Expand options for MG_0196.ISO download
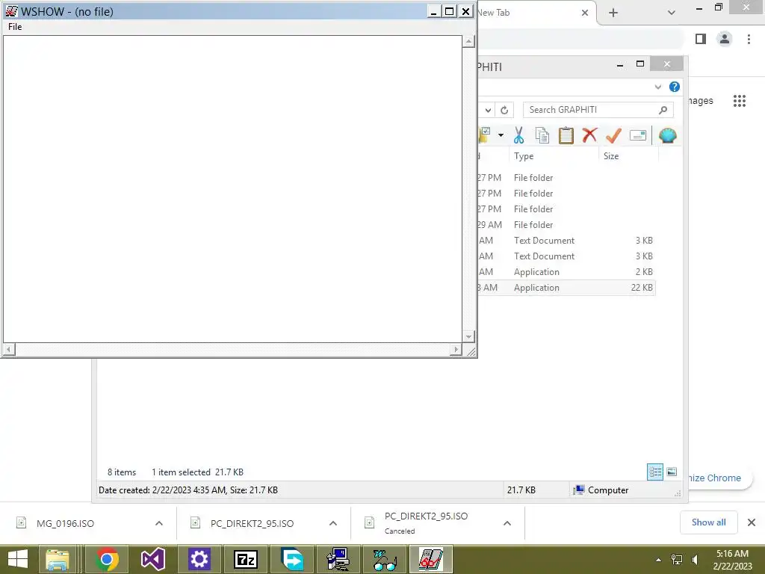Image resolution: width=765 pixels, height=574 pixels. (159, 523)
